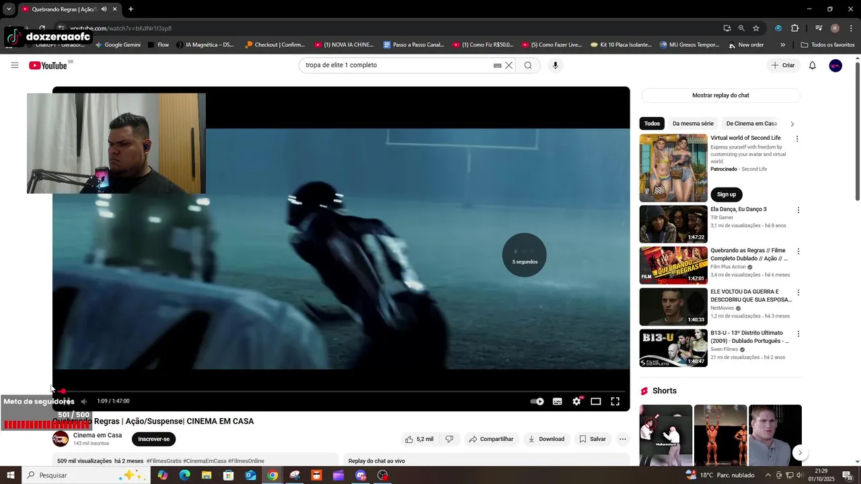Like the video with 5,2 mil
Screen dimensions: 861x484
pos(419,439)
